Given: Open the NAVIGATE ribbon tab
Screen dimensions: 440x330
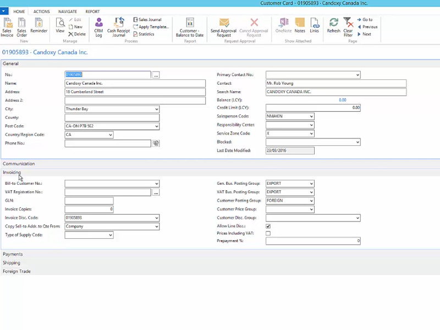Looking at the screenshot, I should coord(68,12).
